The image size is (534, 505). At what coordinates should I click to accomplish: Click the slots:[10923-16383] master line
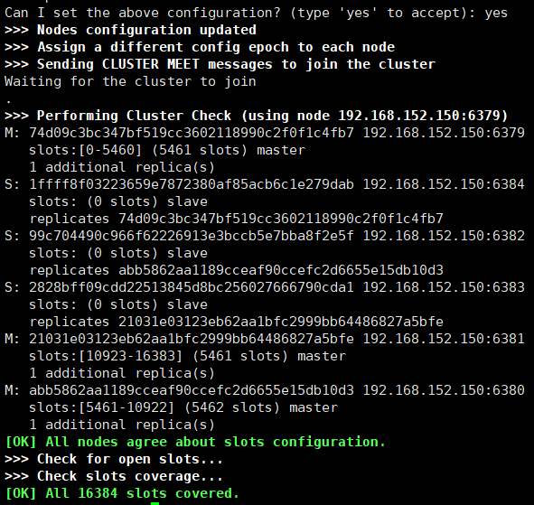tap(187, 356)
